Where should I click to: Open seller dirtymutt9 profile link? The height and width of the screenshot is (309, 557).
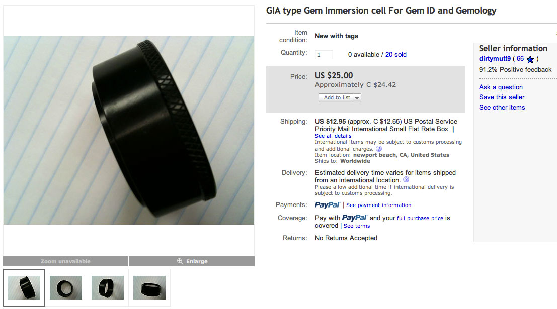(x=495, y=59)
